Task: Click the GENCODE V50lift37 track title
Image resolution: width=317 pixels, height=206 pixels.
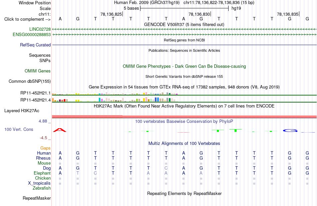Action: pyautogui.click(x=184, y=24)
